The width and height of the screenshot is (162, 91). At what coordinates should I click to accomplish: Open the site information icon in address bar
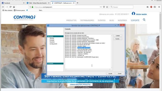point(30,7)
